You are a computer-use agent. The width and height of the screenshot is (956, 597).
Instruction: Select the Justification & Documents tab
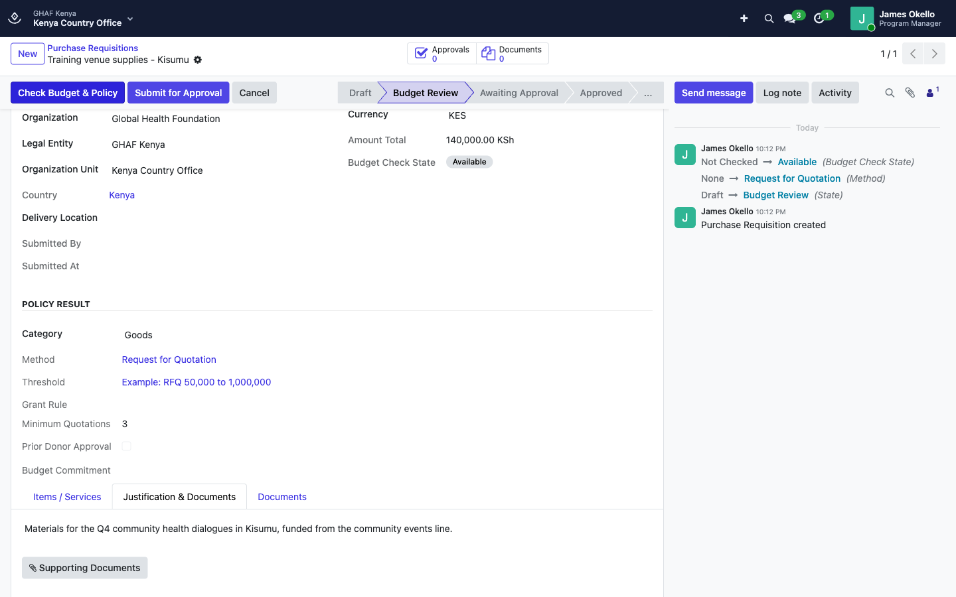tap(179, 497)
